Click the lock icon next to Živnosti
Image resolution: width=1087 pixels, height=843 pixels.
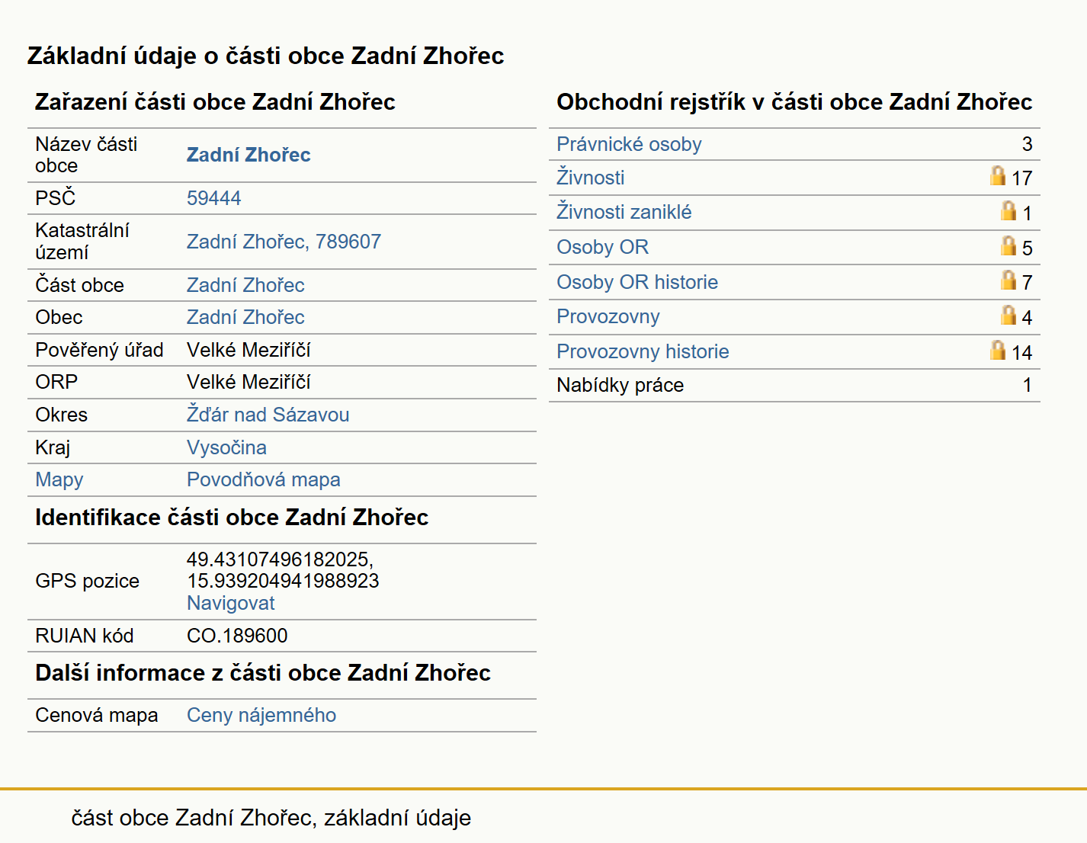click(x=998, y=176)
